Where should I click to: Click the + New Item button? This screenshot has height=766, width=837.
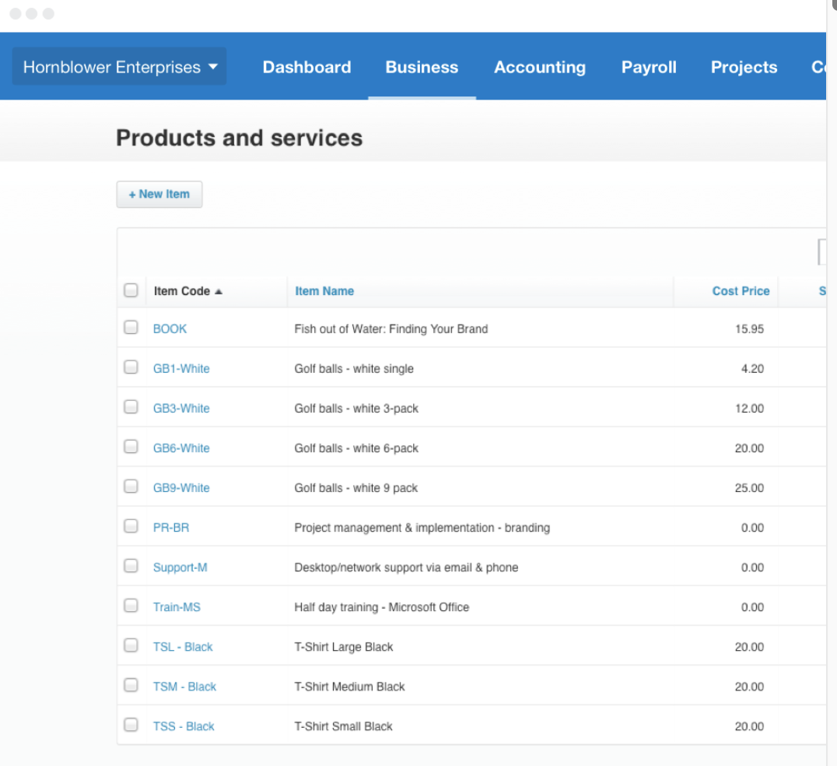click(x=159, y=195)
